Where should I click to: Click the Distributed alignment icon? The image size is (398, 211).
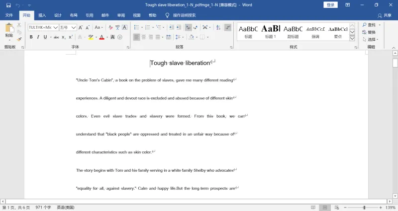pyautogui.click(x=168, y=37)
